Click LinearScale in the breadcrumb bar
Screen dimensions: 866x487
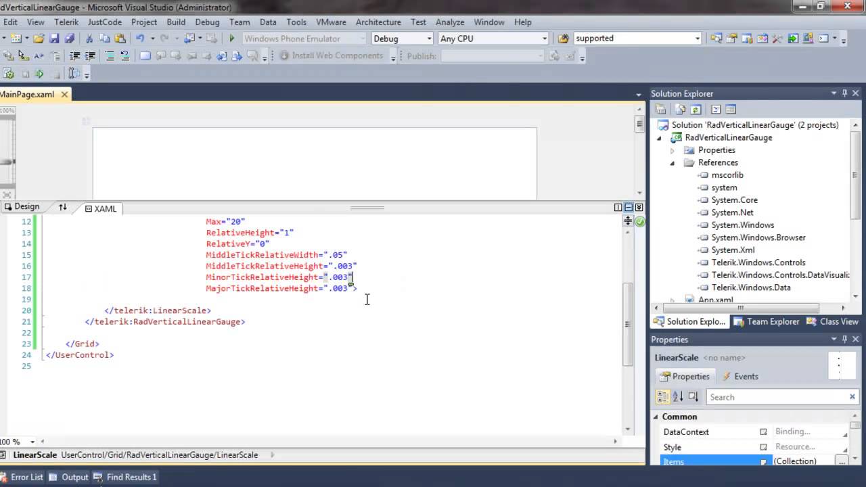pyautogui.click(x=35, y=455)
